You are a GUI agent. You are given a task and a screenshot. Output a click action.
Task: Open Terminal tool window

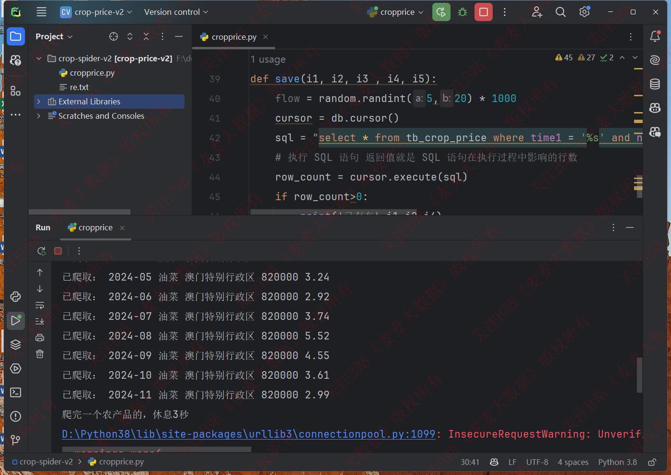tap(15, 392)
